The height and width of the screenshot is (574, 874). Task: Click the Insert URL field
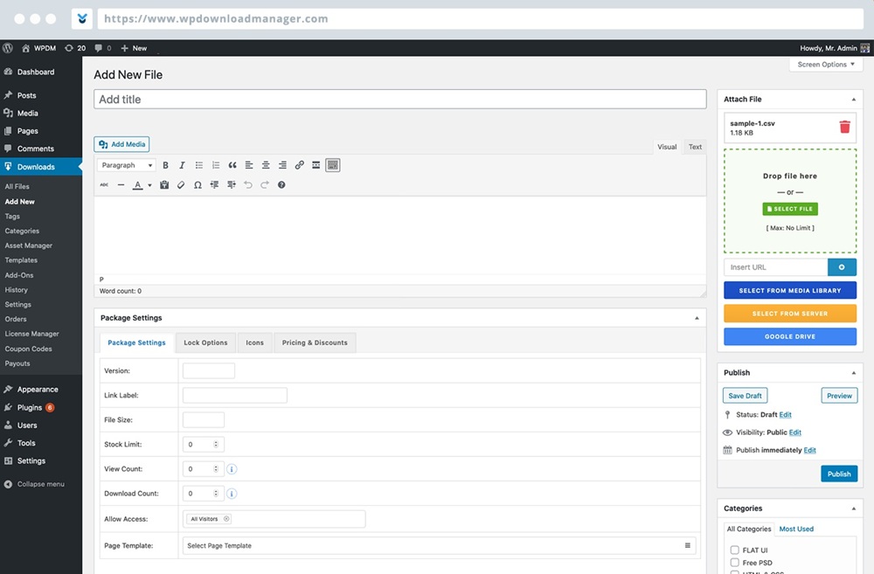pos(776,267)
